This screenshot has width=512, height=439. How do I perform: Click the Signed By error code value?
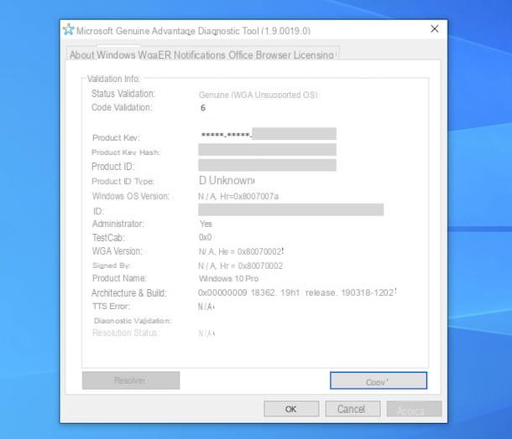240,266
